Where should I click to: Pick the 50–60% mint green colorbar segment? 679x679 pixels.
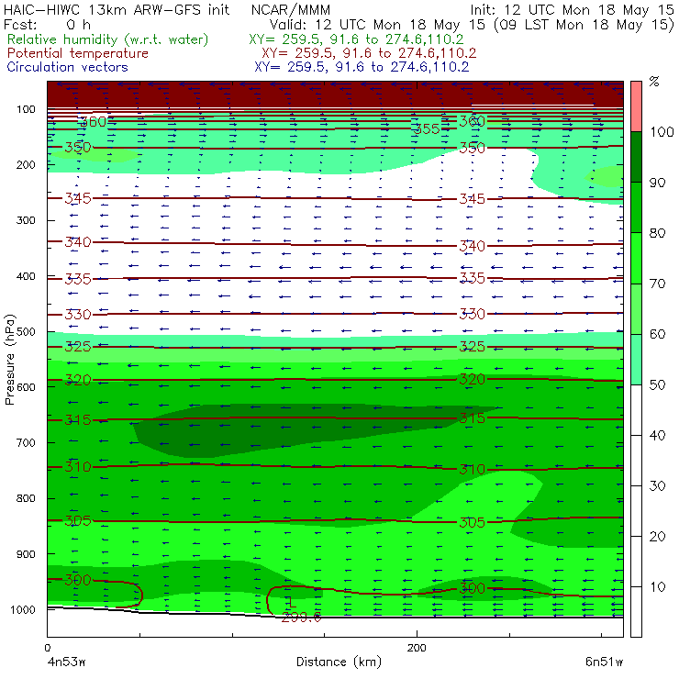(x=636, y=360)
